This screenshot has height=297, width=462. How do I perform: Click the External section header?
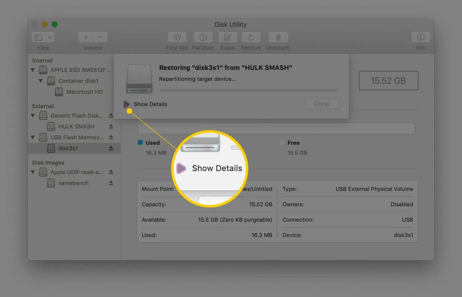[x=43, y=106]
